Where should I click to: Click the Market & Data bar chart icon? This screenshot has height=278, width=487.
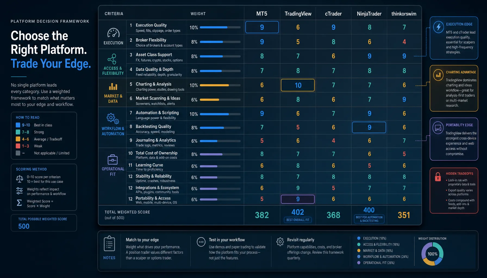pyautogui.click(x=113, y=87)
